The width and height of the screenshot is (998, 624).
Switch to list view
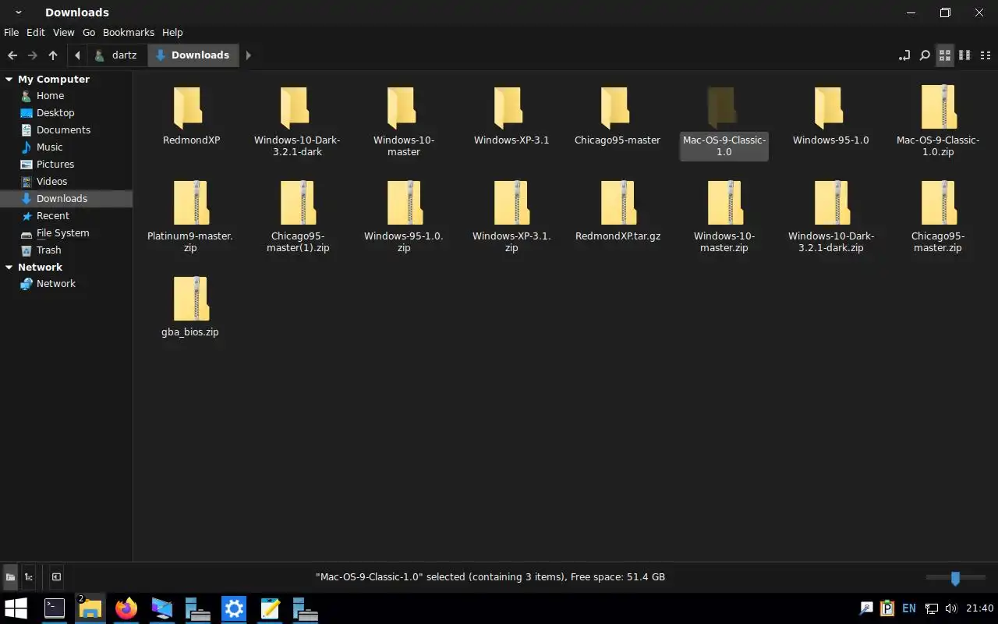click(x=986, y=55)
